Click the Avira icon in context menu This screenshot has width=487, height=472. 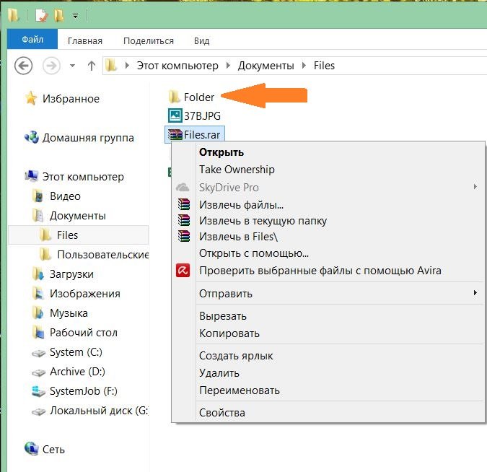[x=183, y=271]
